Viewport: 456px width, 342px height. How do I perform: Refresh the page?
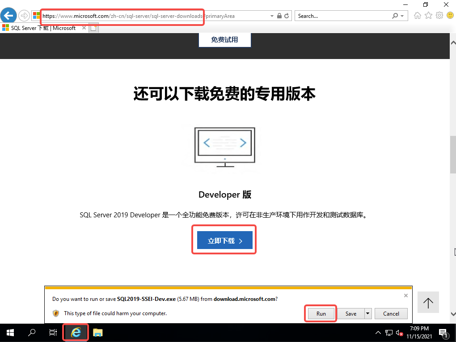click(x=287, y=16)
